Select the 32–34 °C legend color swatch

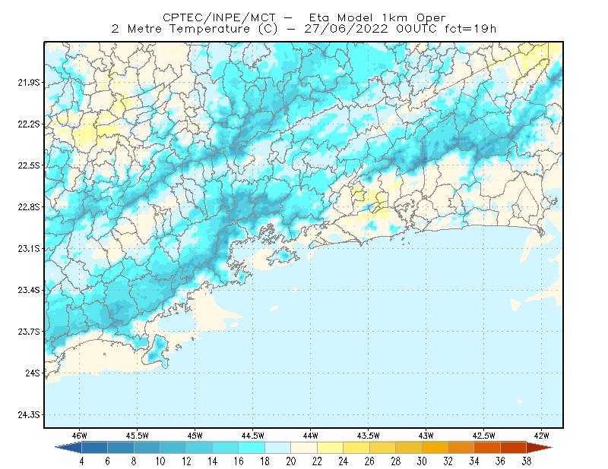click(x=461, y=448)
